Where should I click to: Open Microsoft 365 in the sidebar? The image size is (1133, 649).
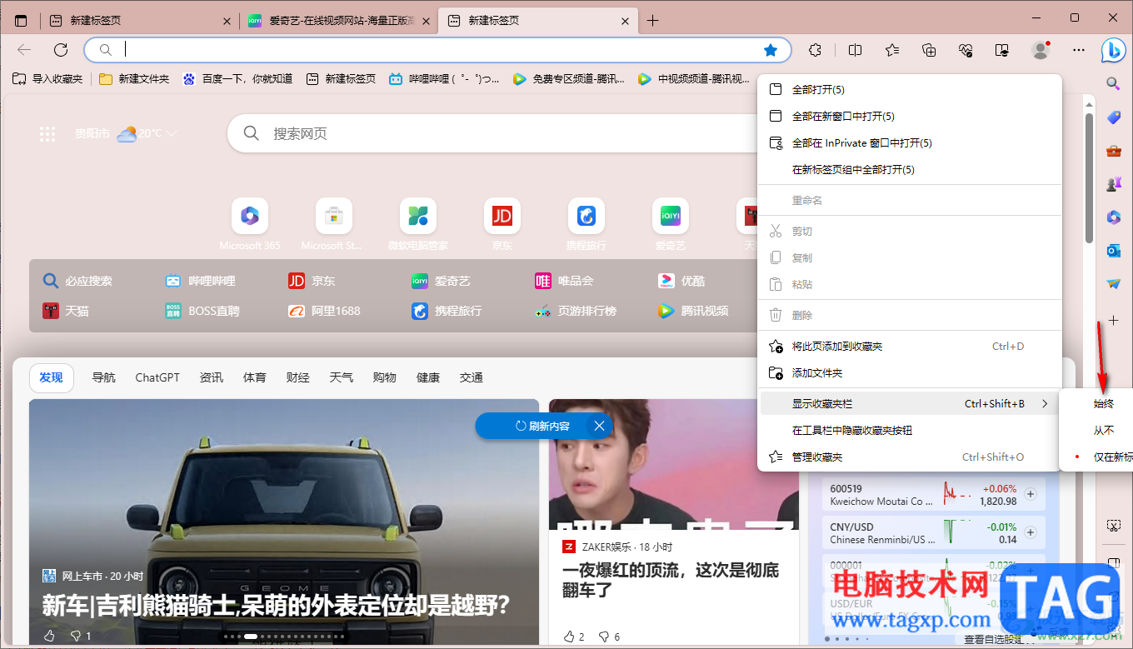pyautogui.click(x=1113, y=217)
